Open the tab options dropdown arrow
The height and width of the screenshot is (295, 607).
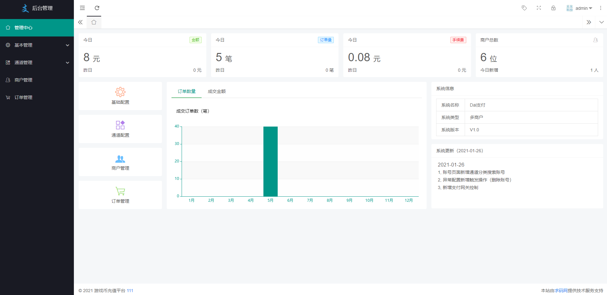601,22
